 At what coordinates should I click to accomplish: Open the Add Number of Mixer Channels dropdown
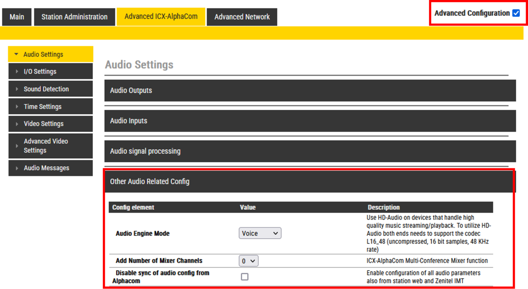click(x=249, y=260)
